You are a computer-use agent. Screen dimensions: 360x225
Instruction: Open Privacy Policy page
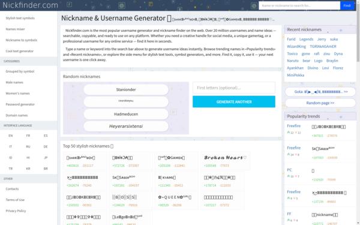16,211
